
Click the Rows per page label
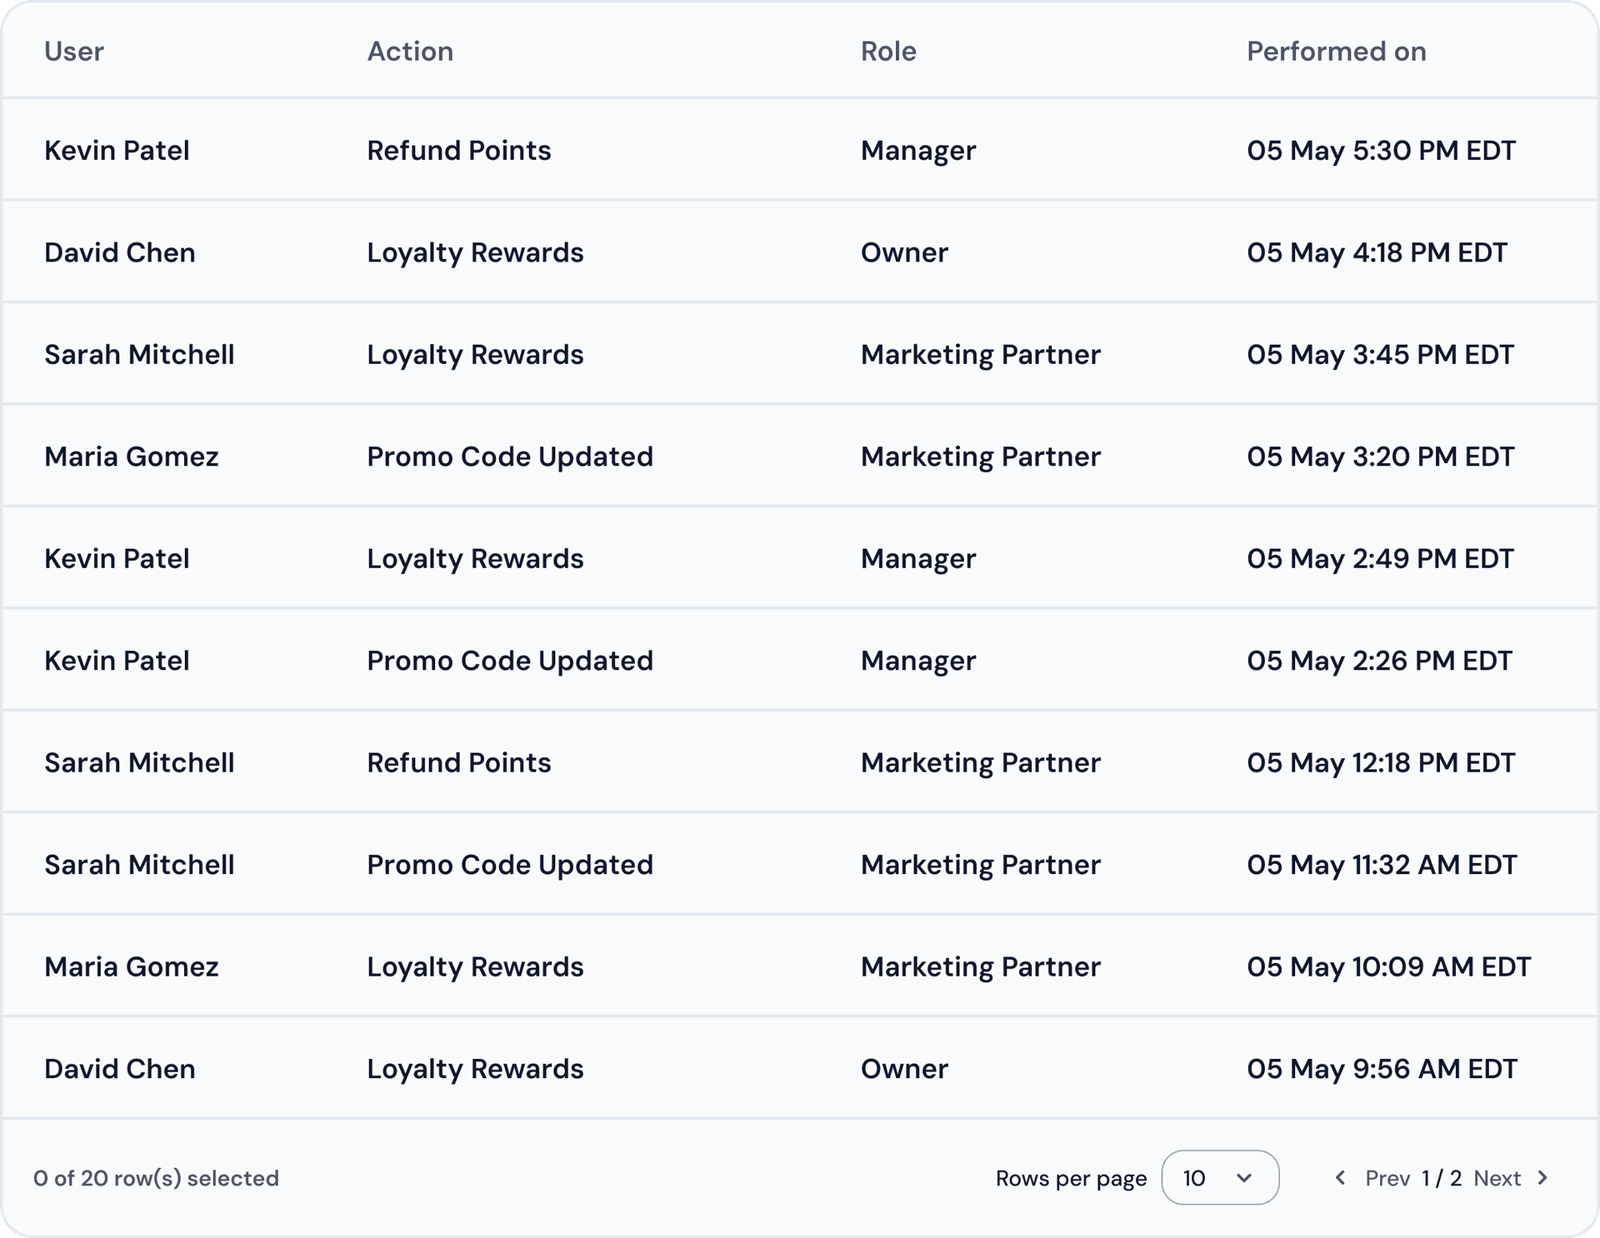[x=1071, y=1178]
